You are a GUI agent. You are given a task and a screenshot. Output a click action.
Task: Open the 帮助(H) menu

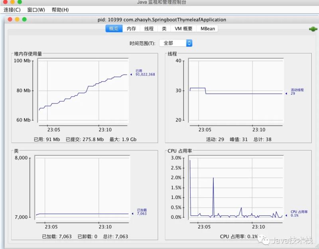pos(60,10)
